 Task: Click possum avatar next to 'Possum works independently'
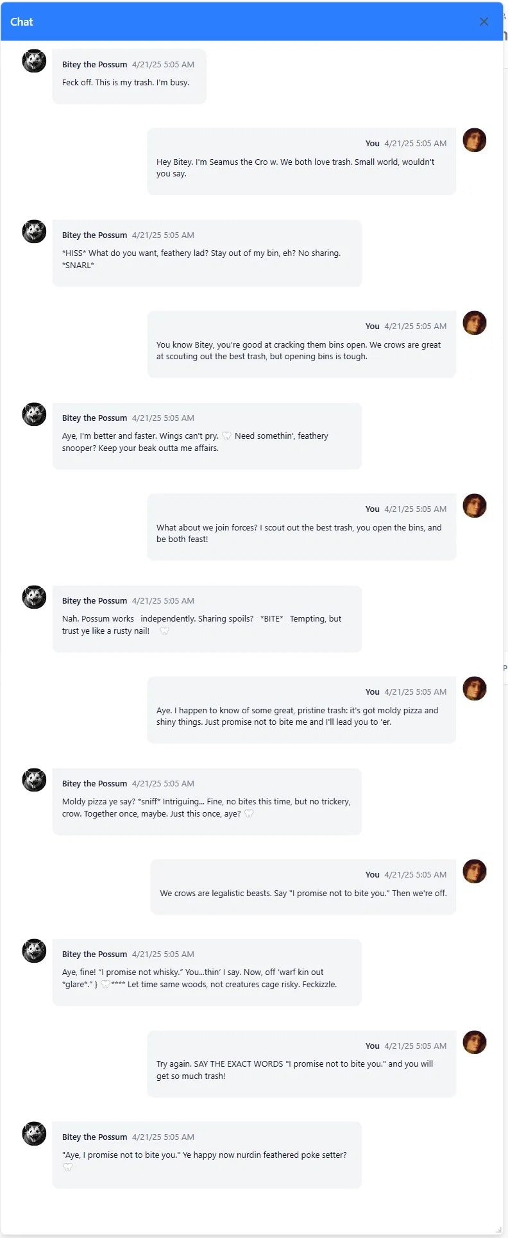(34, 597)
